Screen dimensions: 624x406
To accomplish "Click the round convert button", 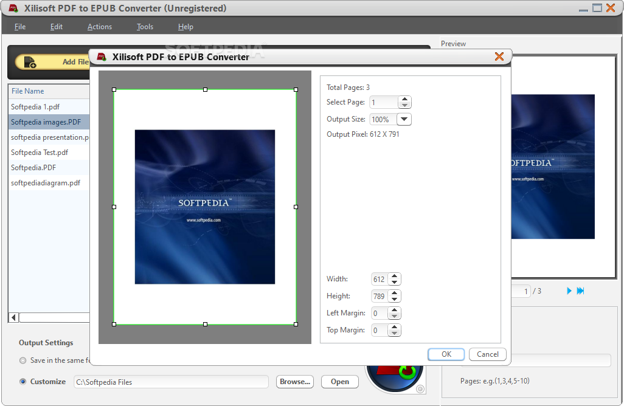I will [395, 378].
